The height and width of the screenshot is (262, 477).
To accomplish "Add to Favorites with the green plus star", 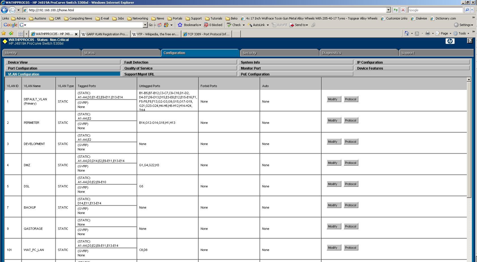I will point(11,33).
